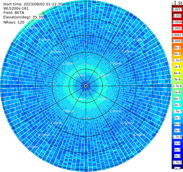183x172 pixels.
Task: Click the lidar origin point at the plot center
Action: (x=86, y=86)
